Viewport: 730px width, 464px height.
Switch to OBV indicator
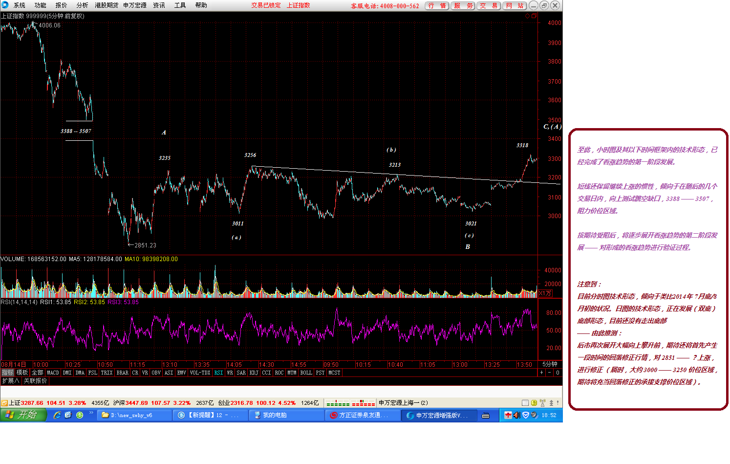[156, 373]
